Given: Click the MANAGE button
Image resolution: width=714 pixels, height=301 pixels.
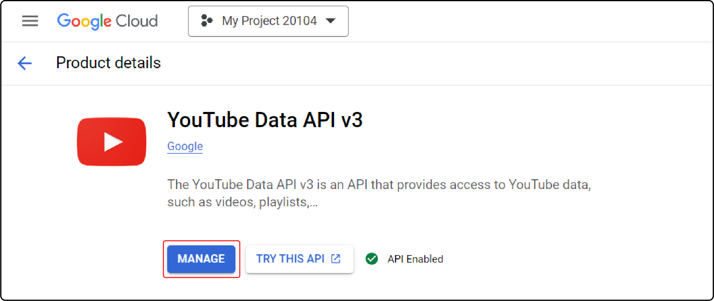Looking at the screenshot, I should (201, 259).
